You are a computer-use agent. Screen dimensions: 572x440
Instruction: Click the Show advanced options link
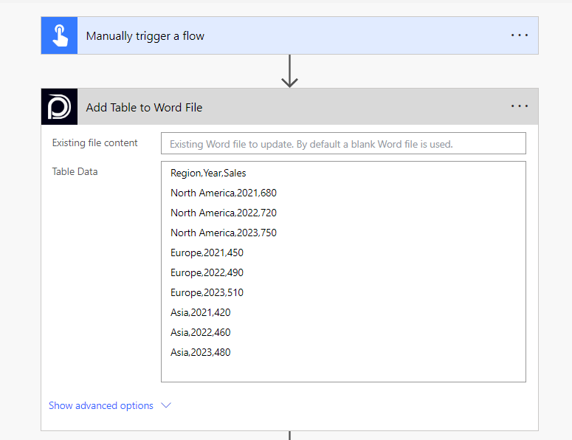click(x=101, y=405)
